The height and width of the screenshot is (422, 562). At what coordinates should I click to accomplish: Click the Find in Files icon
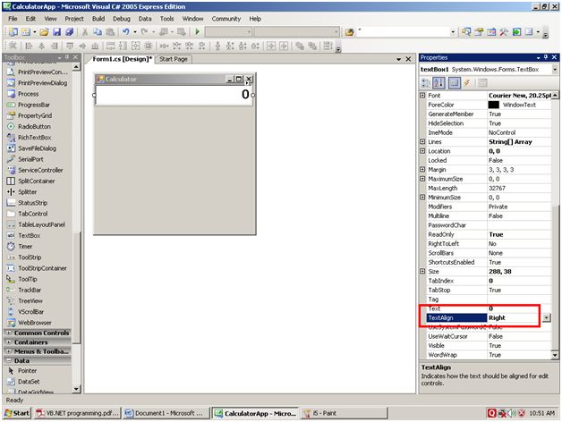349,32
